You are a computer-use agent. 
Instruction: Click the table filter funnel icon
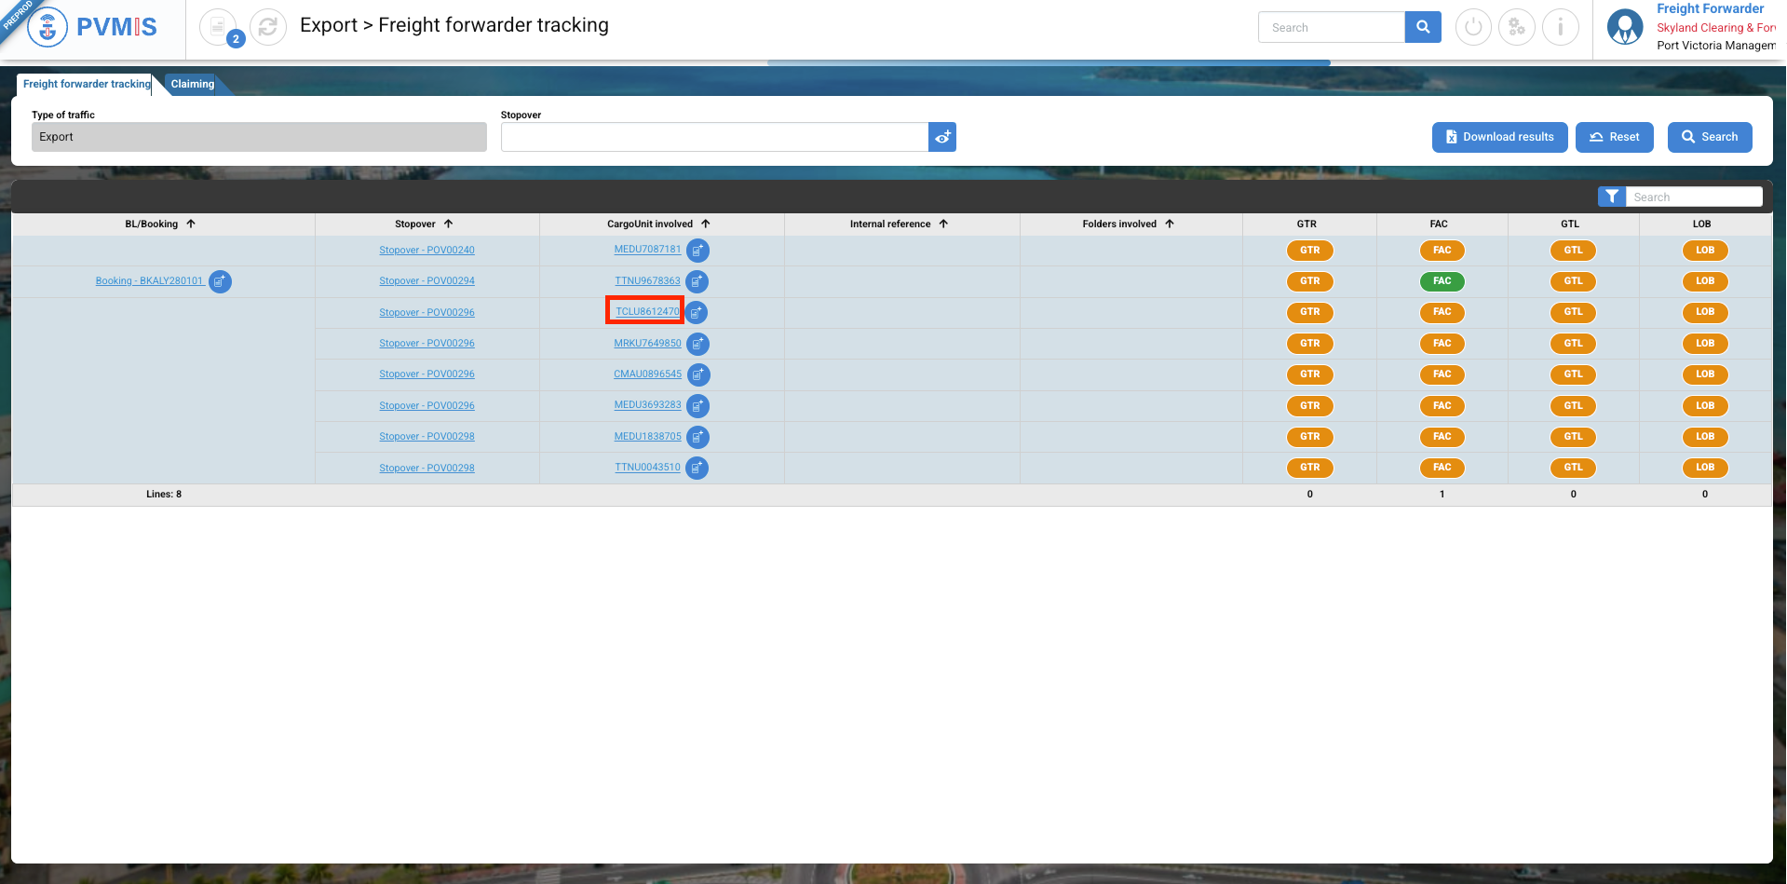(1612, 197)
